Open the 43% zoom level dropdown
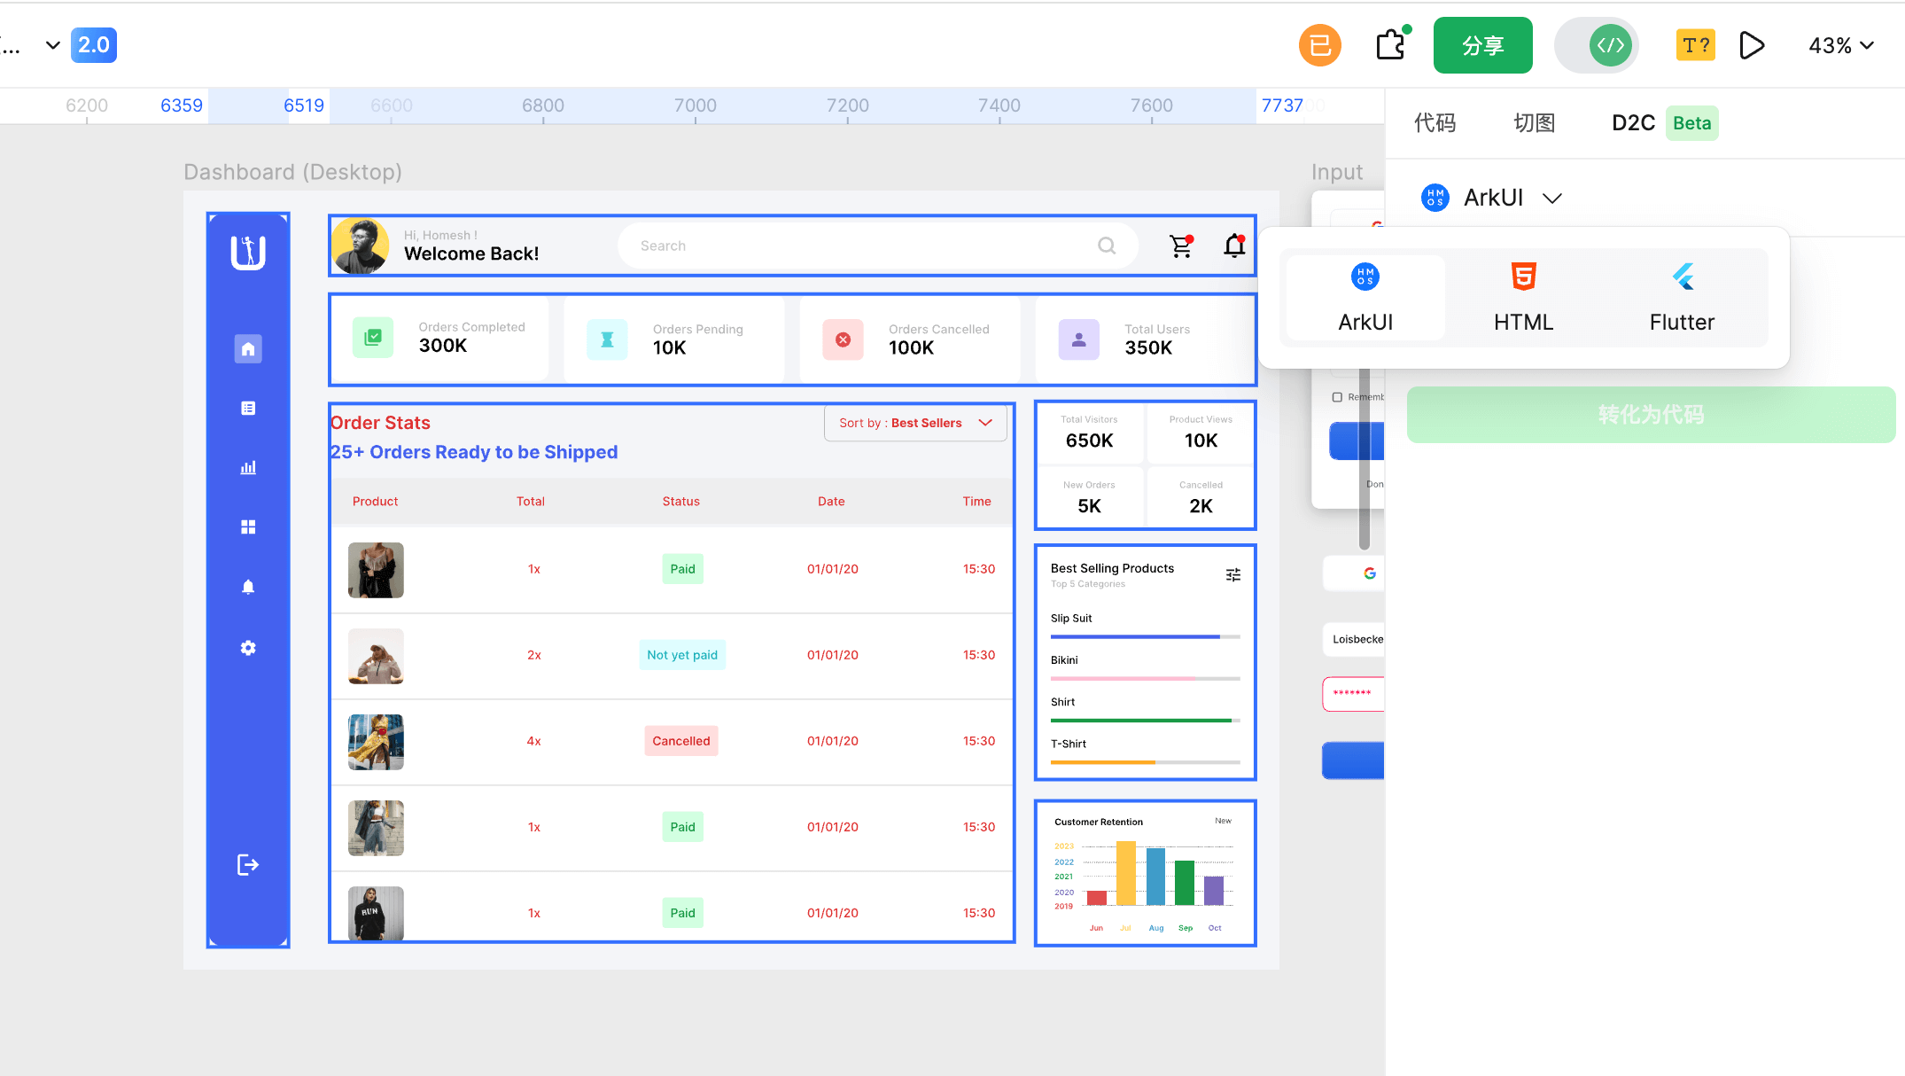This screenshot has width=1905, height=1076. (x=1840, y=45)
